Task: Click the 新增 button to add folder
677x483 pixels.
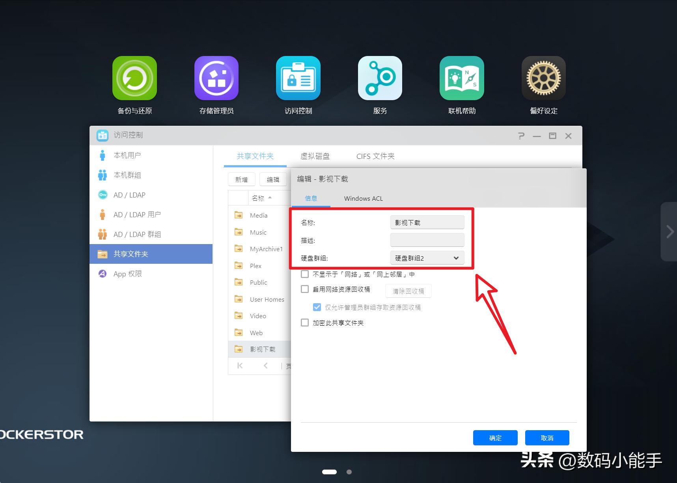Action: tap(241, 179)
